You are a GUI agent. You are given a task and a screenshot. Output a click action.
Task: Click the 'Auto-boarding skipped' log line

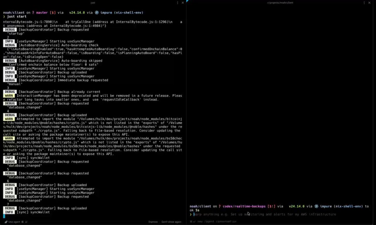(x=53, y=61)
